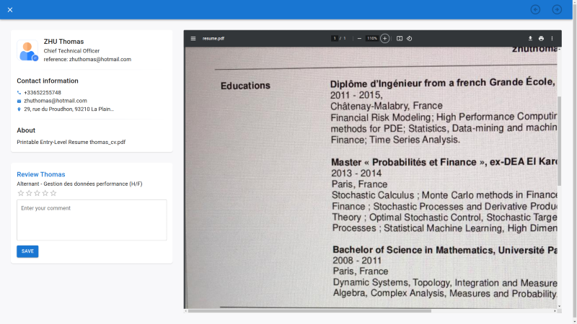Image resolution: width=577 pixels, height=324 pixels.
Task: Click the Save review button
Action: (x=27, y=251)
